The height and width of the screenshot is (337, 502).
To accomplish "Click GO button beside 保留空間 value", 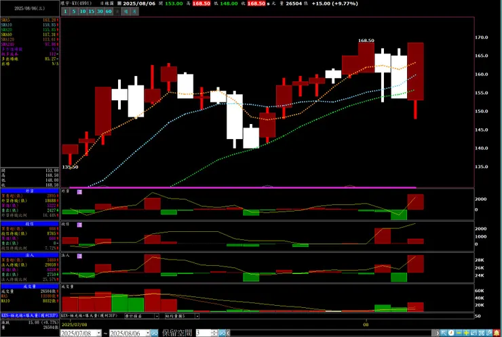I will [x=222, y=333].
